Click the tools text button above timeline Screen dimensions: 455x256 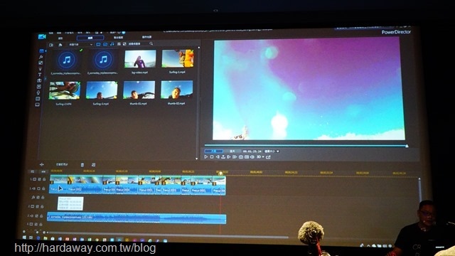[62, 164]
